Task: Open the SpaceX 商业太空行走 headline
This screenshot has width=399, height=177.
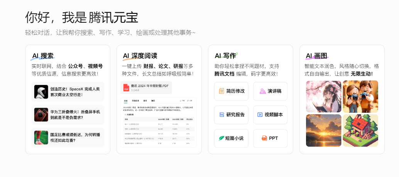Action: (x=75, y=92)
